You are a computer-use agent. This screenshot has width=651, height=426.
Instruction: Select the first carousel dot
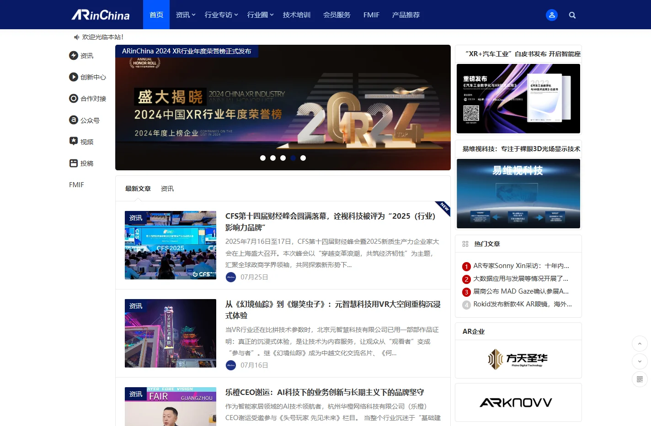[263, 158]
